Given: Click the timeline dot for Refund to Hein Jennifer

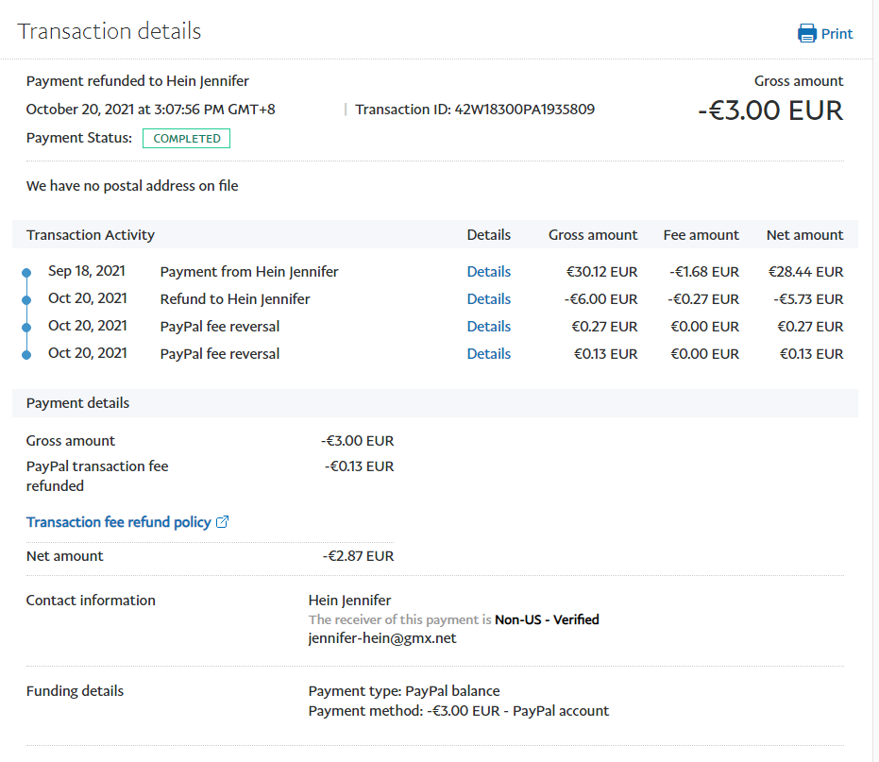Looking at the screenshot, I should [x=26, y=299].
